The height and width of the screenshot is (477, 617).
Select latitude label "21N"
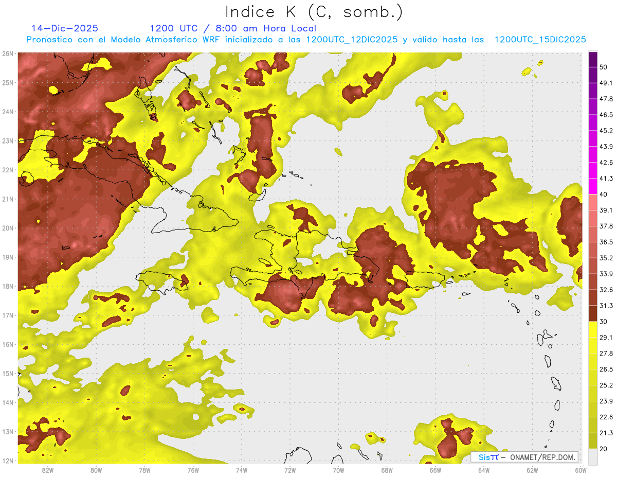tap(8, 199)
